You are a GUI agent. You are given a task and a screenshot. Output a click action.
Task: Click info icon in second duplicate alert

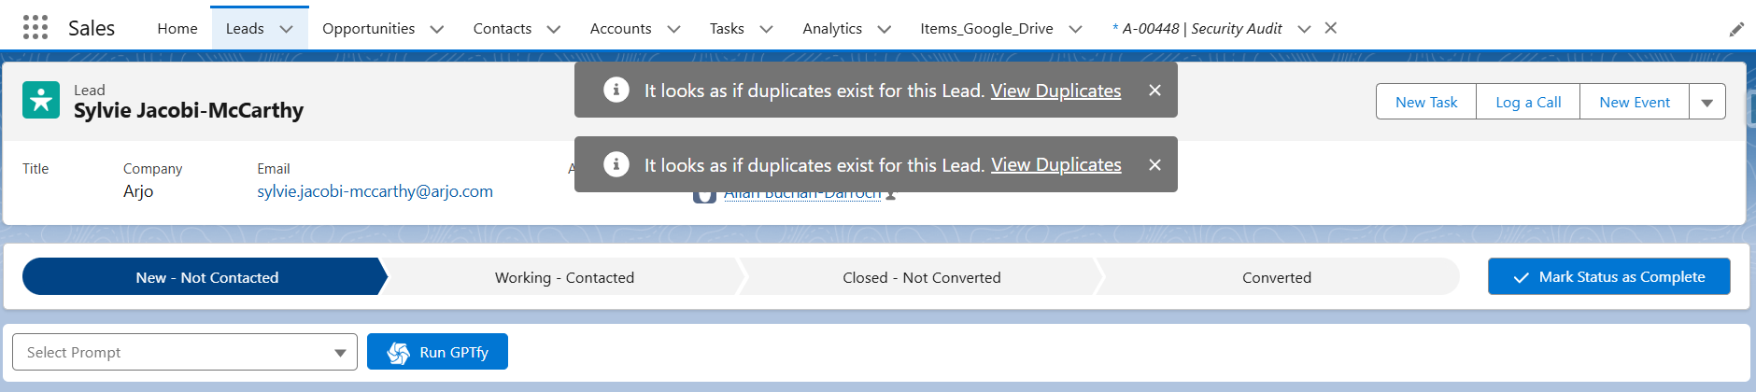pos(616,164)
